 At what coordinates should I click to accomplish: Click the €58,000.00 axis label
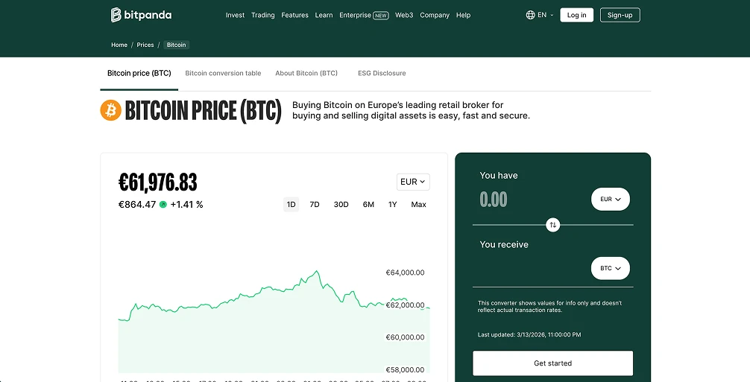pyautogui.click(x=405, y=369)
